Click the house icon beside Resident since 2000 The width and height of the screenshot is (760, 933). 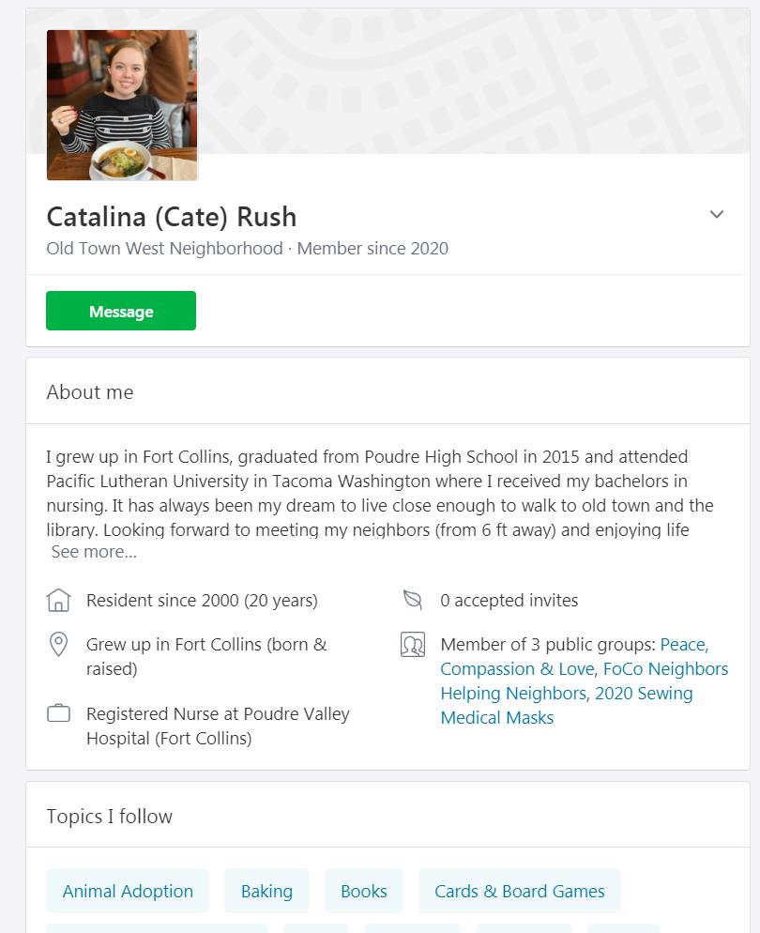coord(58,601)
